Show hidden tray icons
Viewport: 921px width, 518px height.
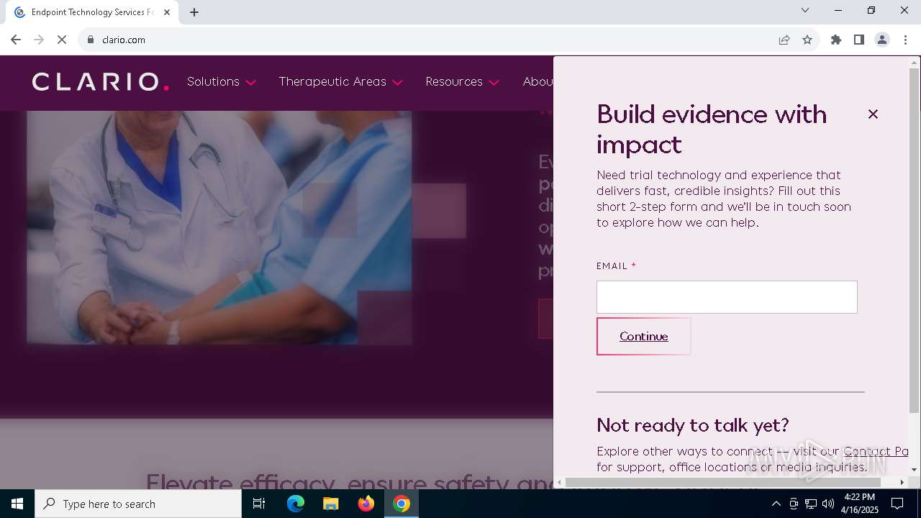pos(776,504)
